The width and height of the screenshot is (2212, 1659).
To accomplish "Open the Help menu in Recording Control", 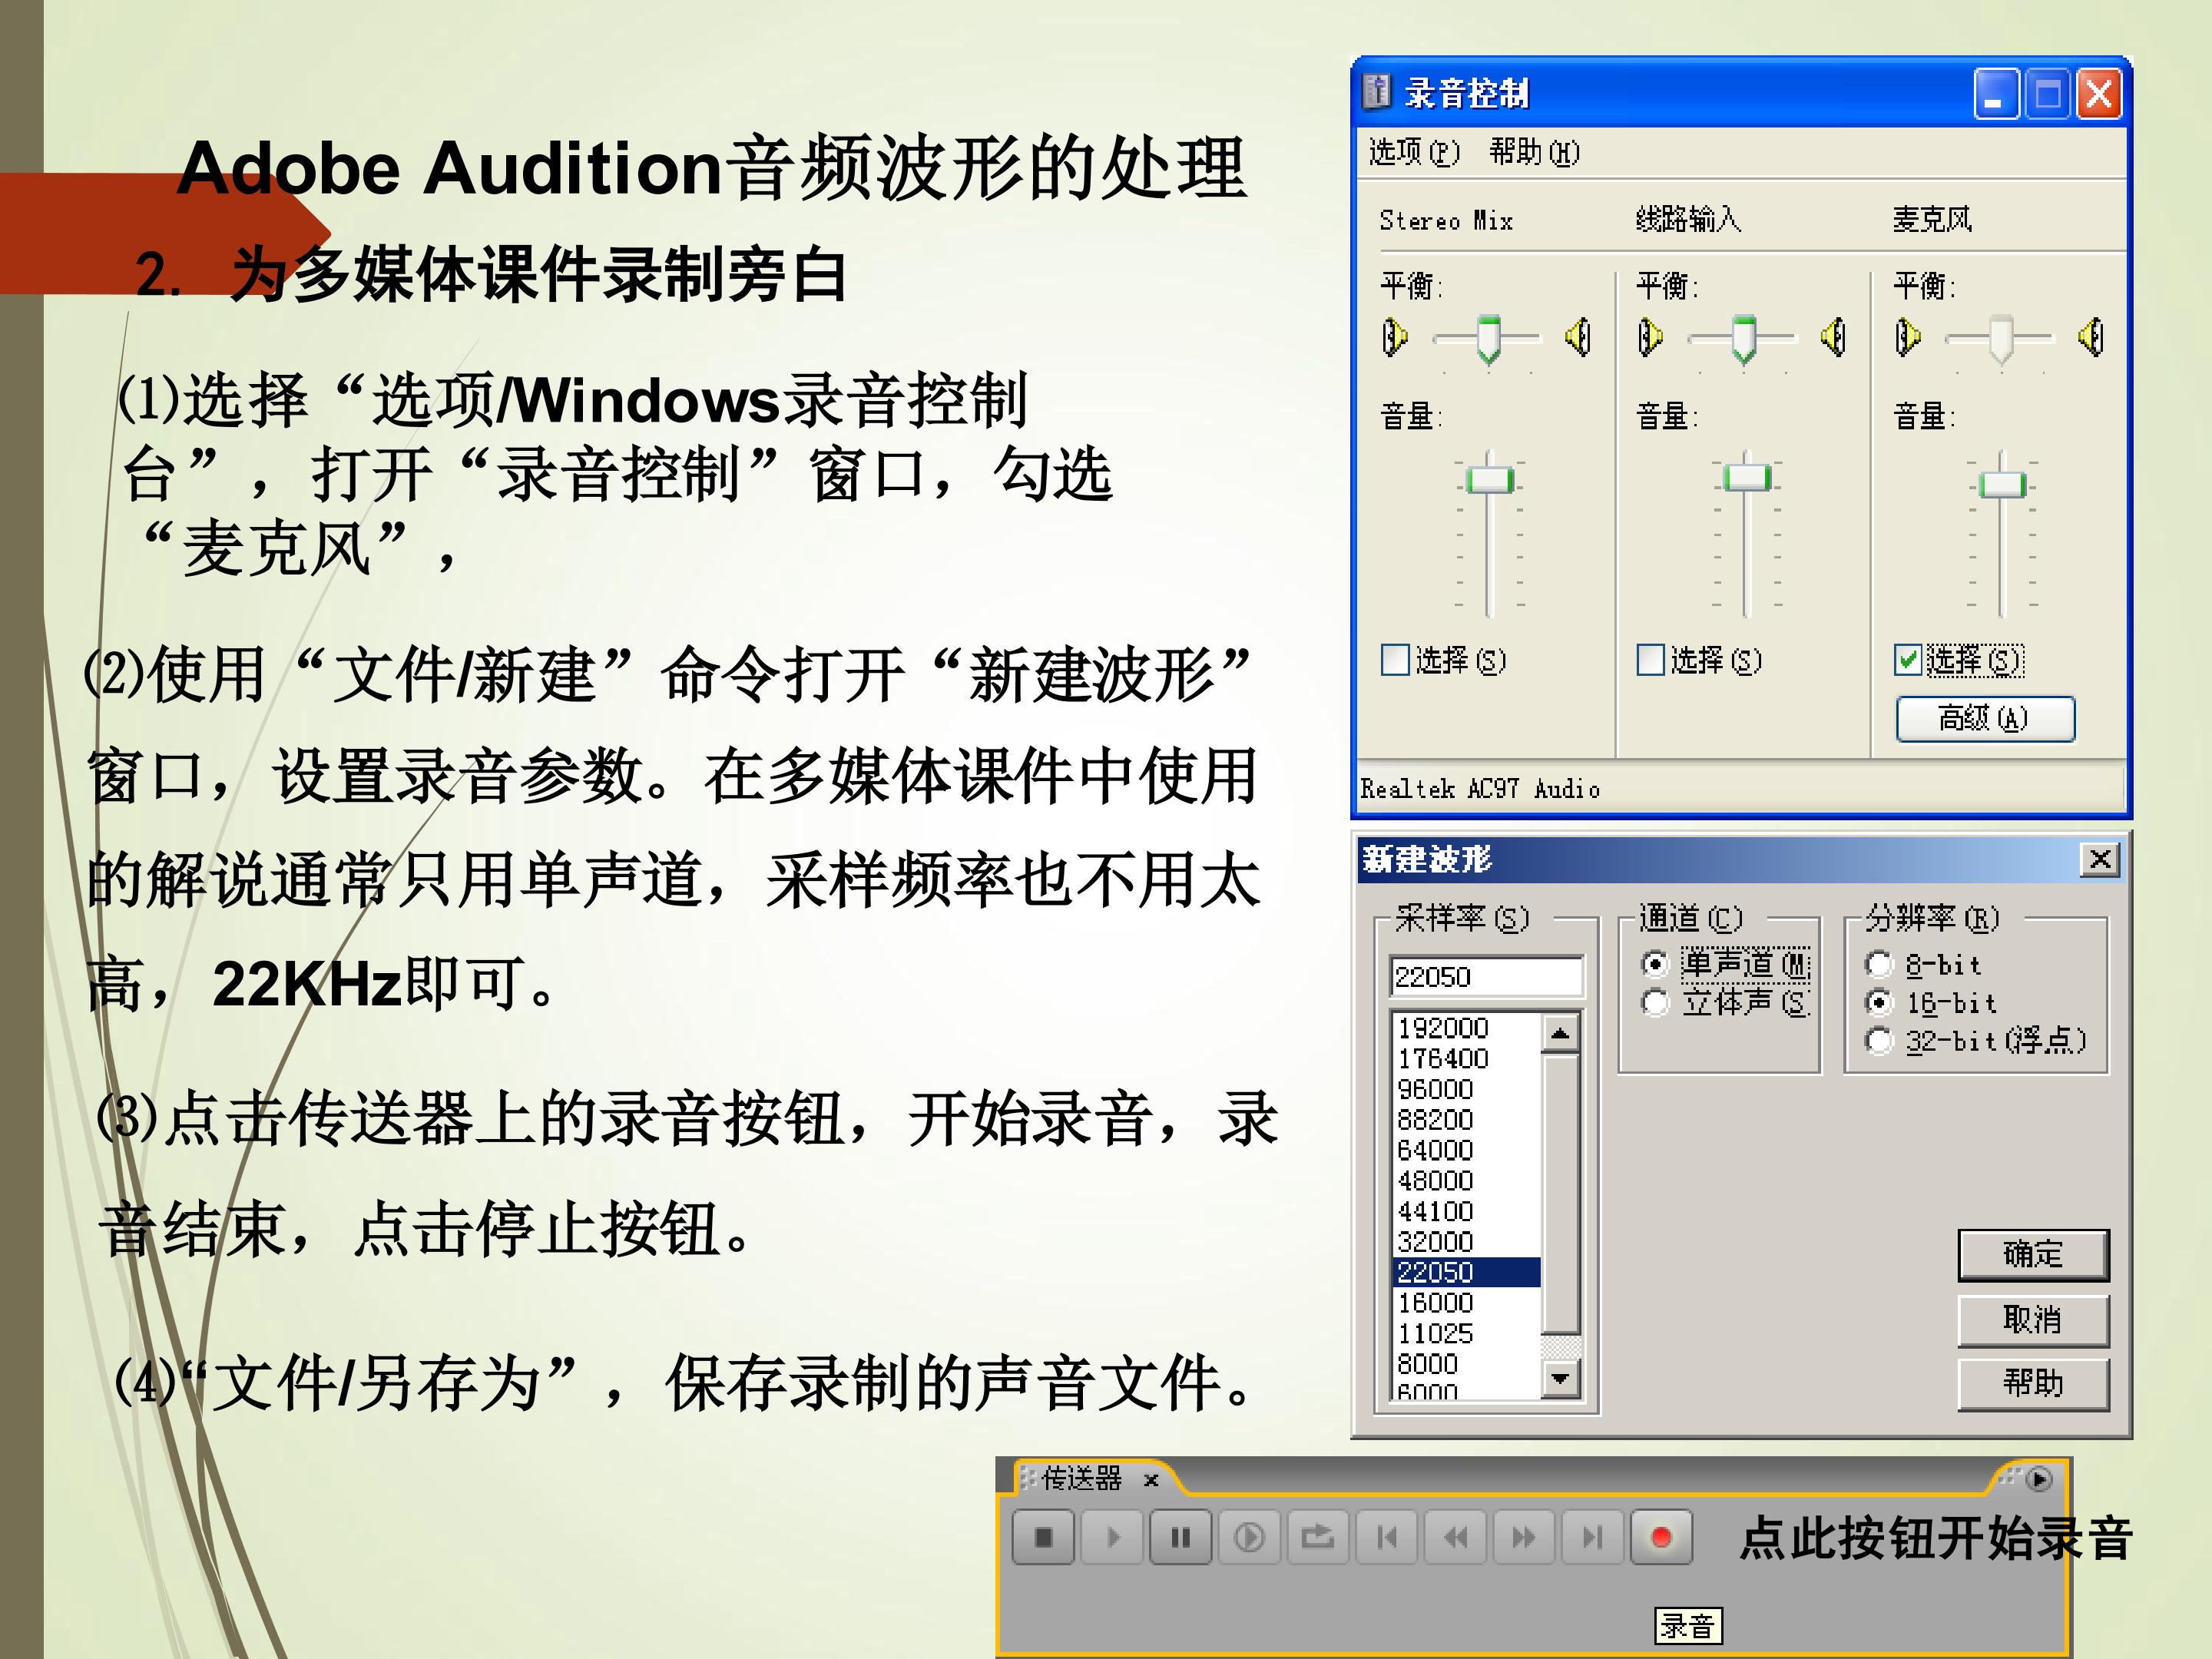I will [1534, 152].
